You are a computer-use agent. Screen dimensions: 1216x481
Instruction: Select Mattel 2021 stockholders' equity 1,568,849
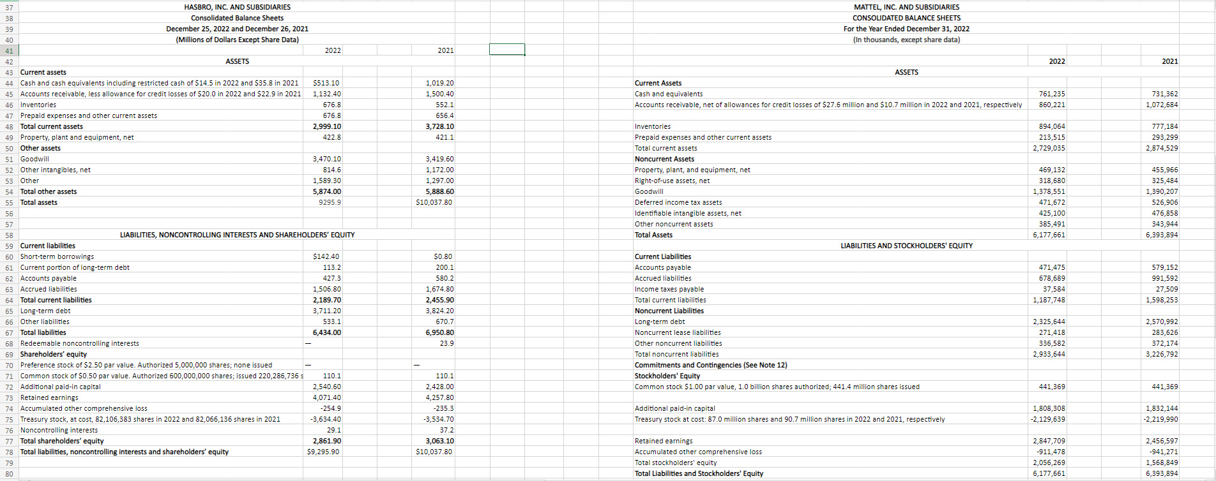click(1162, 463)
